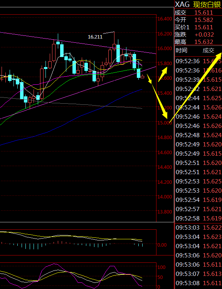Select tick entry at 09:52:42
This screenshot has width=222, height=289.
[x=198, y=89]
